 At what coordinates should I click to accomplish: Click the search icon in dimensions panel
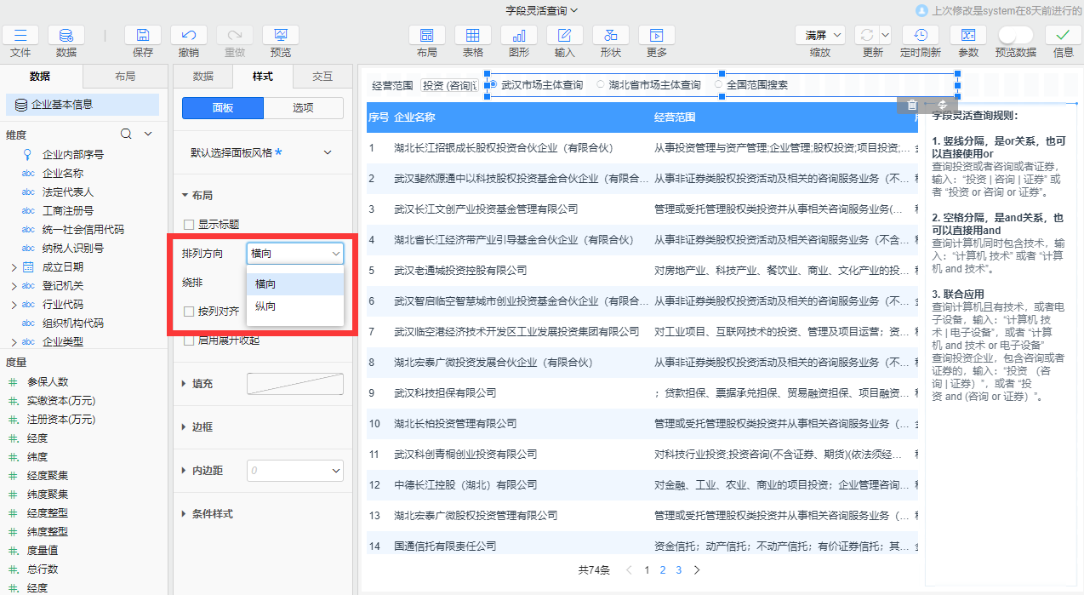click(126, 134)
